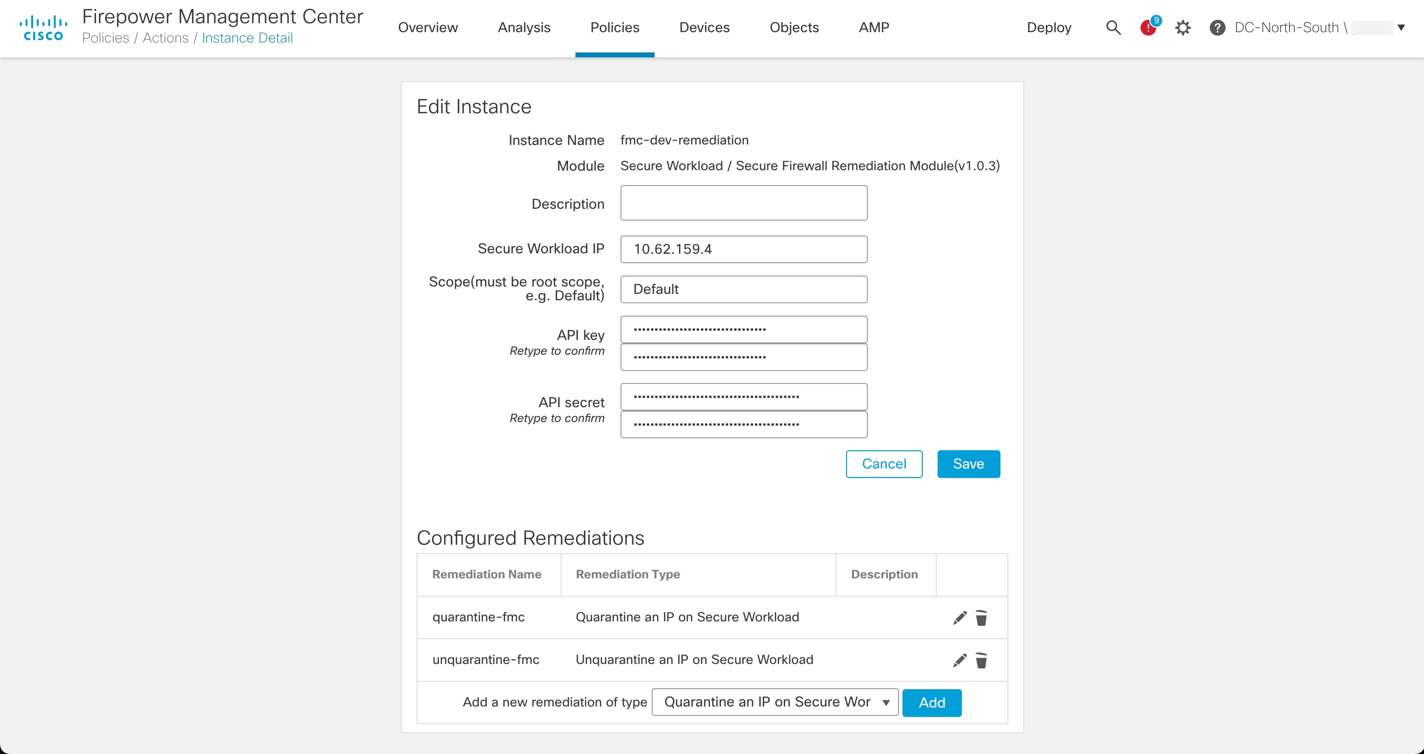Switch to the Devices tab
Viewport: 1424px width, 754px height.
click(704, 27)
